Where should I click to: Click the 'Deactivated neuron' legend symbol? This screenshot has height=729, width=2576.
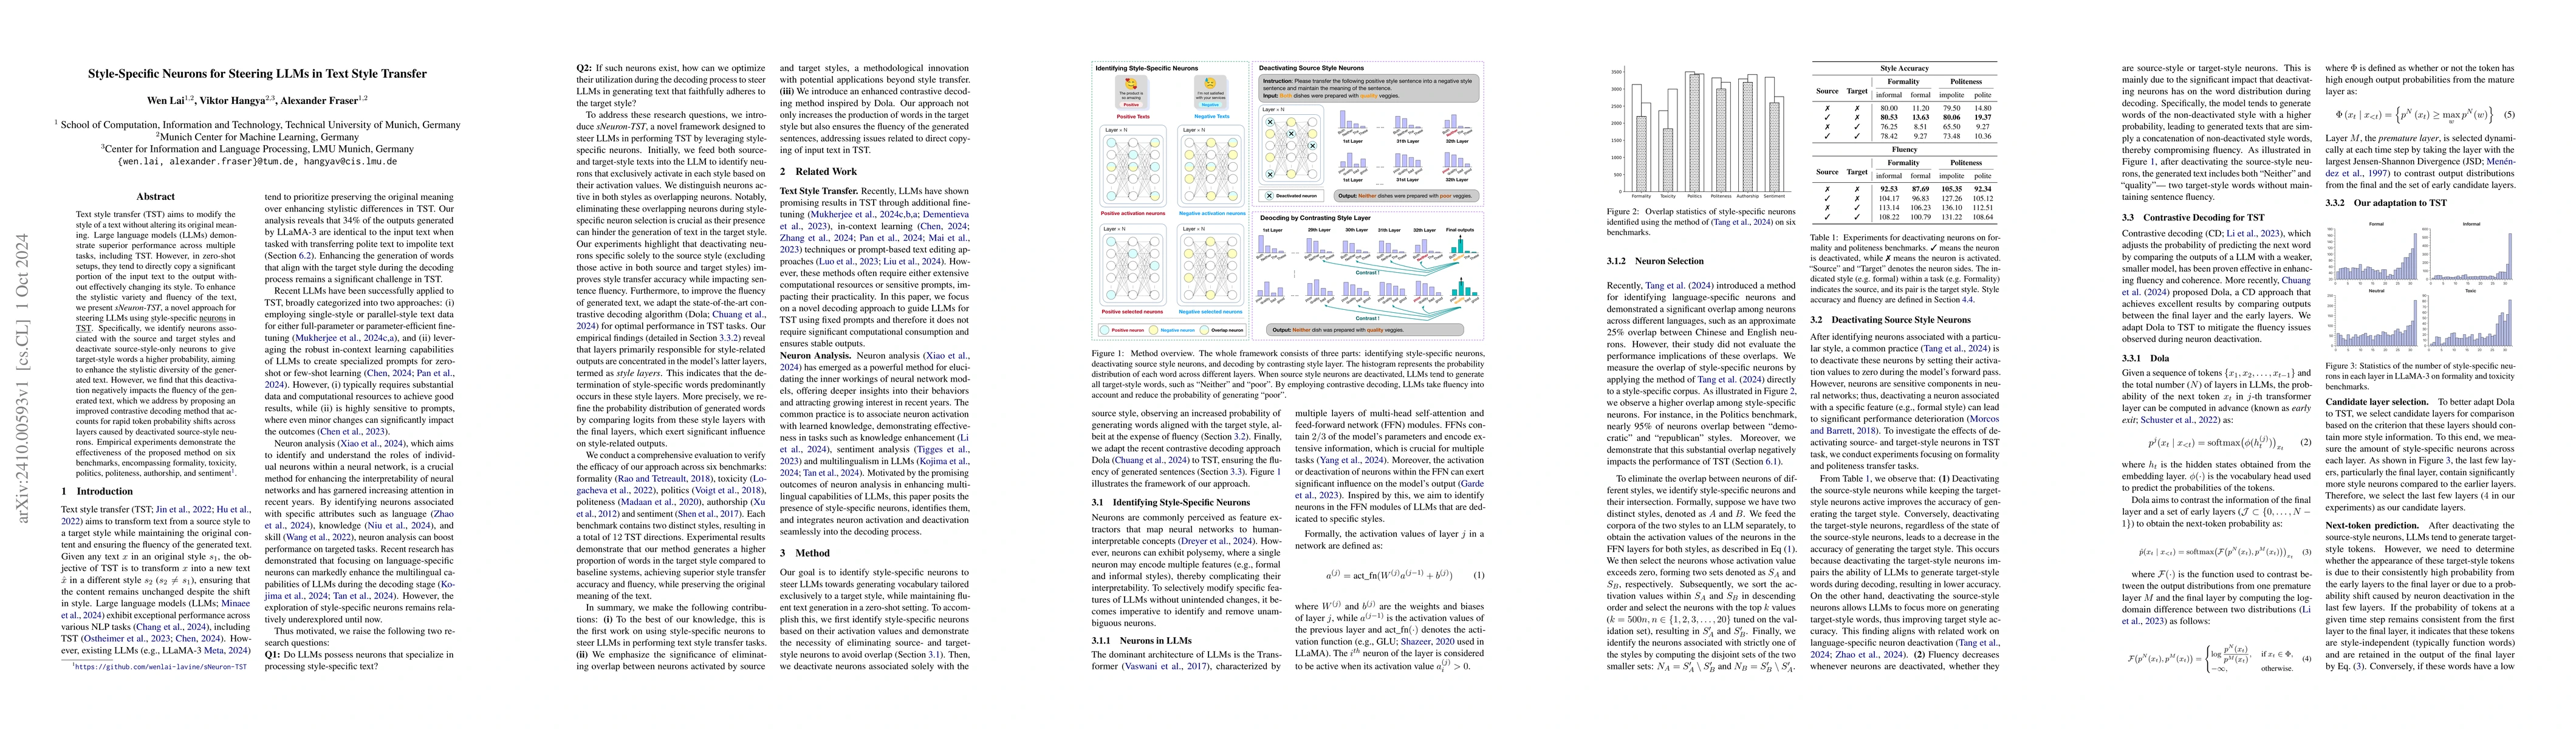(1270, 196)
